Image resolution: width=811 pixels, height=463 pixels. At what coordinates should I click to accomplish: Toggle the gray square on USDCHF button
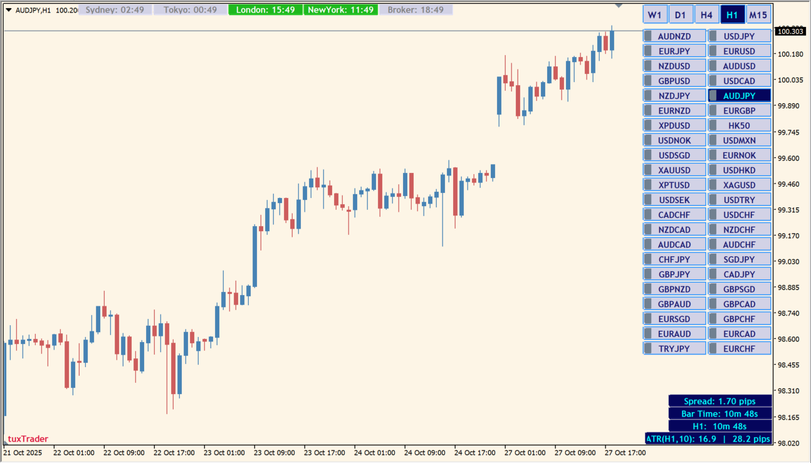(713, 214)
